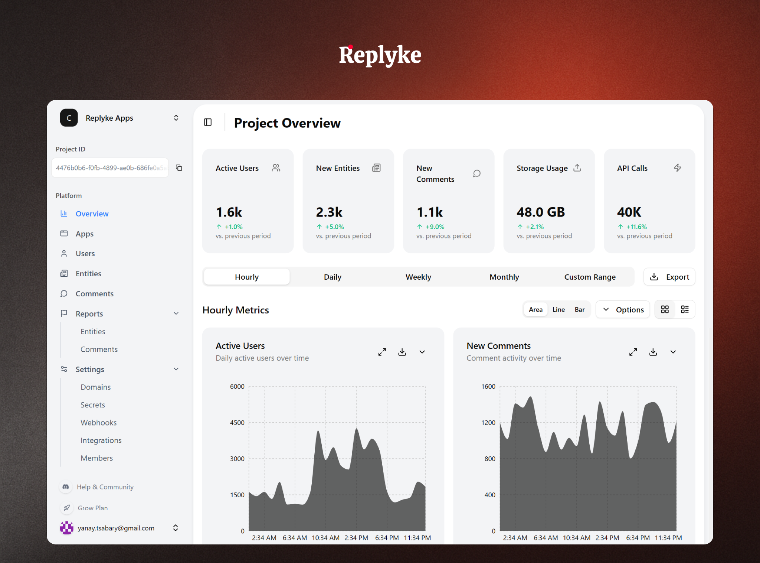This screenshot has width=760, height=563.
Task: Copy the Project ID using the copy icon
Action: [179, 168]
